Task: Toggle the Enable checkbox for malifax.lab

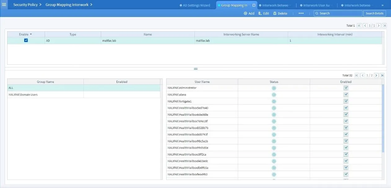Action: pyautogui.click(x=26, y=40)
